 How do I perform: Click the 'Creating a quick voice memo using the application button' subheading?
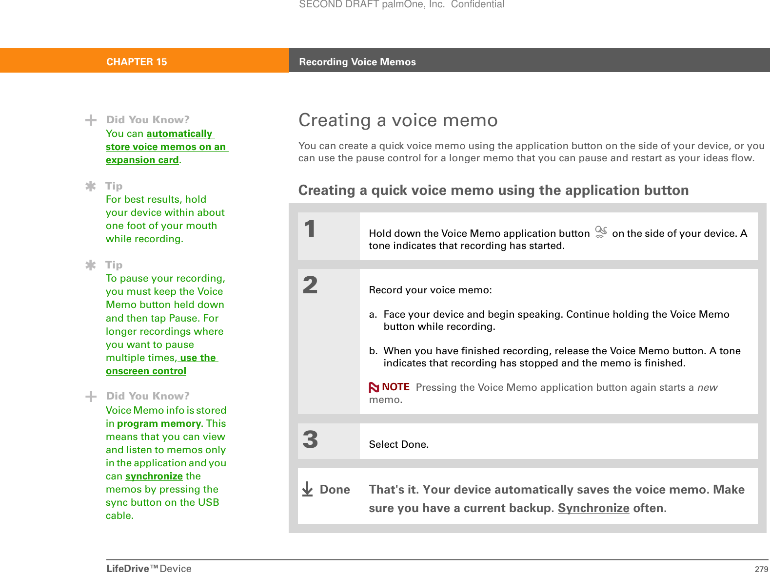point(494,190)
